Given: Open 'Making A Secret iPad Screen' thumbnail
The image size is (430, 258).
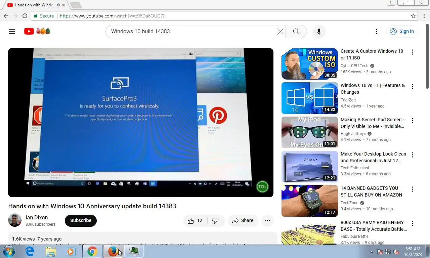Looking at the screenshot, I should (310, 132).
